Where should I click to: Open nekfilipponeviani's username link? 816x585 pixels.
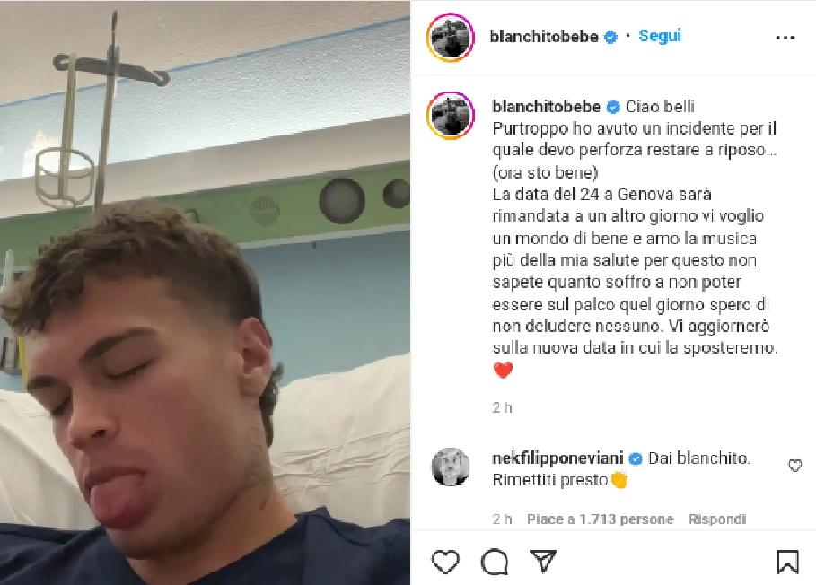pyautogui.click(x=557, y=458)
